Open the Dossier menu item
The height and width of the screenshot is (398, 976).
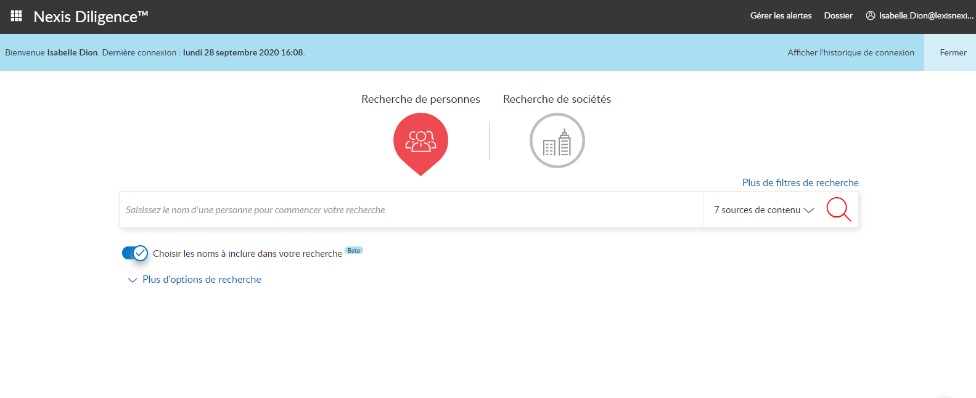pyautogui.click(x=838, y=16)
